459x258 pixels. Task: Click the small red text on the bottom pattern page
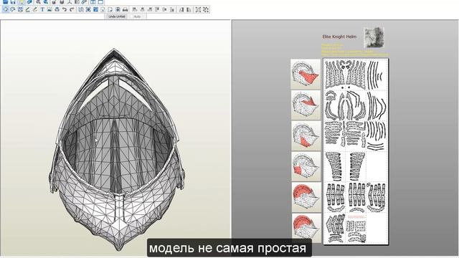pyautogui.click(x=356, y=217)
